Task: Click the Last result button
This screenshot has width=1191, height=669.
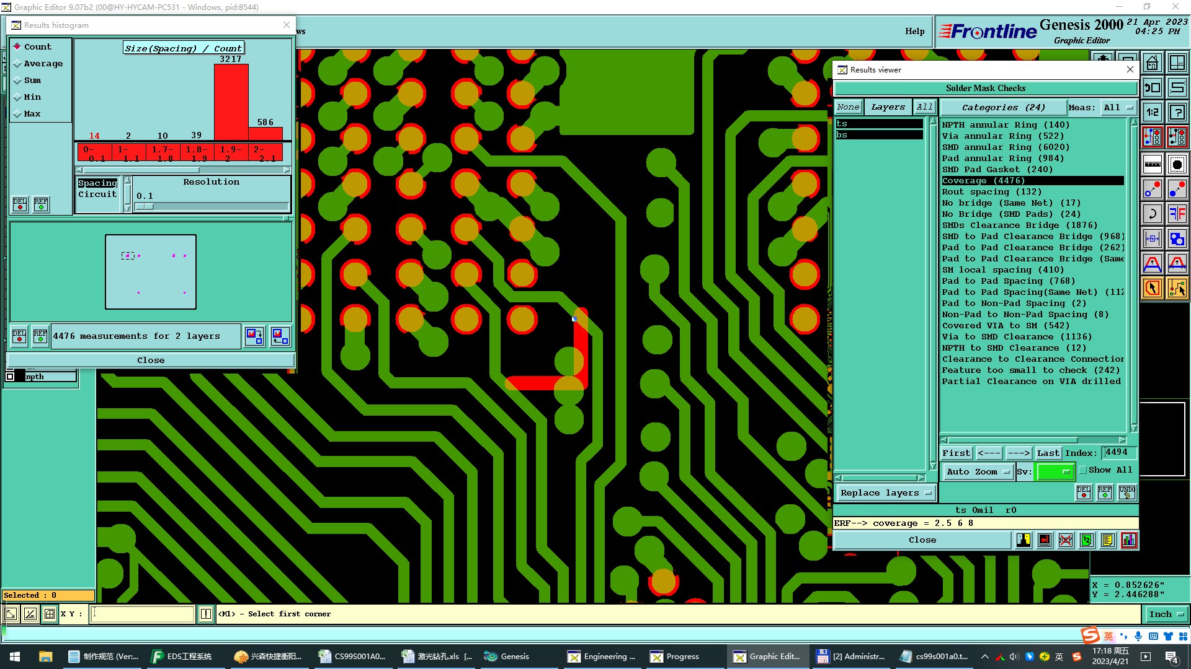Action: pyautogui.click(x=1048, y=453)
